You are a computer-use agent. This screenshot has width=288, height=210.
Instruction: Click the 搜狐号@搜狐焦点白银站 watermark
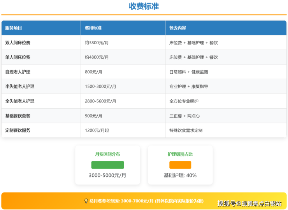coord(249,203)
